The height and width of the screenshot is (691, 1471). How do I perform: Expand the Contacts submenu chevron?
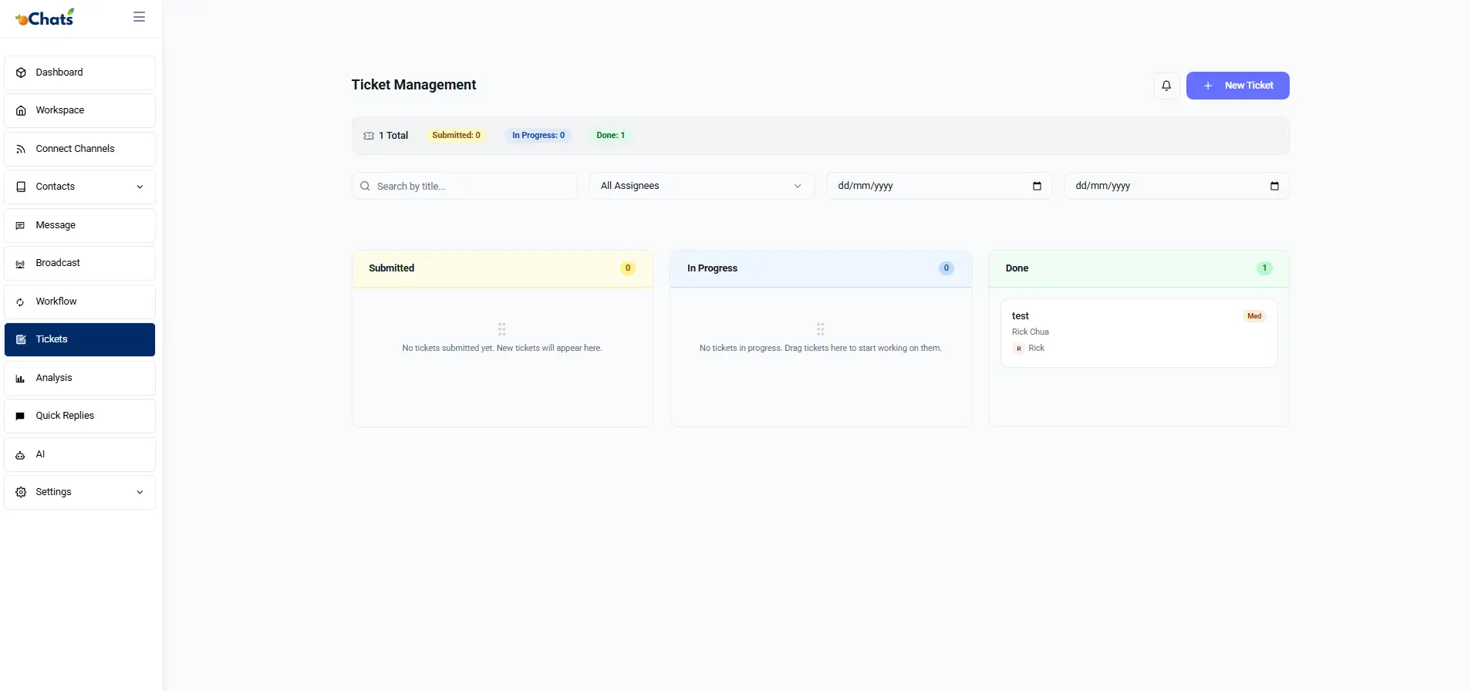coord(140,187)
